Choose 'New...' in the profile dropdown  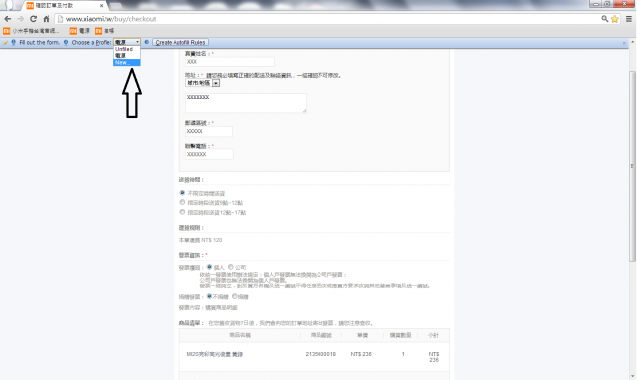pyautogui.click(x=127, y=62)
